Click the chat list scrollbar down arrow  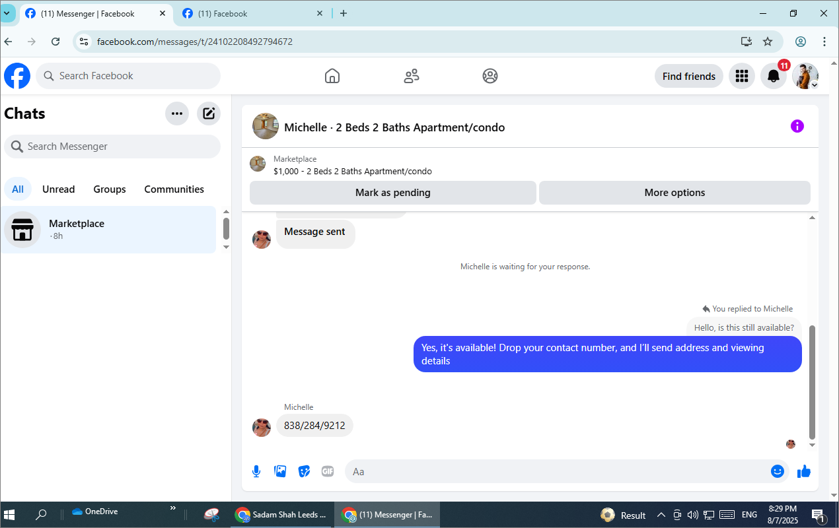click(226, 247)
